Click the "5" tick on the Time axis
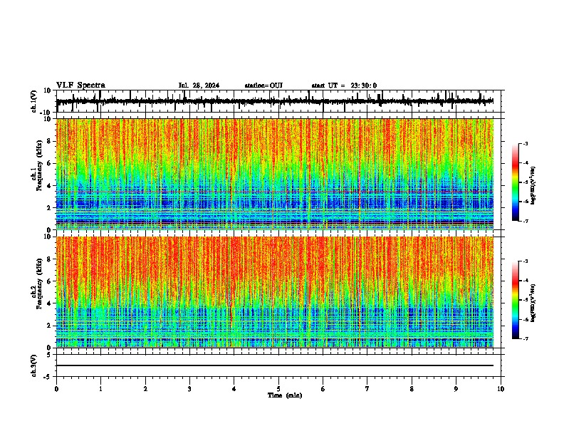This screenshot has height=436, width=564. point(278,389)
